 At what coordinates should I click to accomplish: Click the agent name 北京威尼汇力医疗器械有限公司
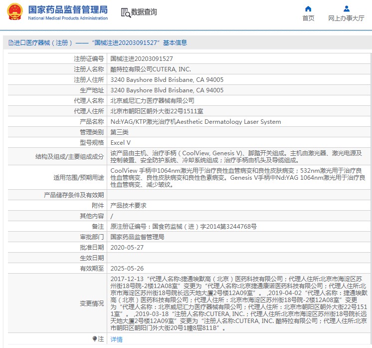point(152,100)
